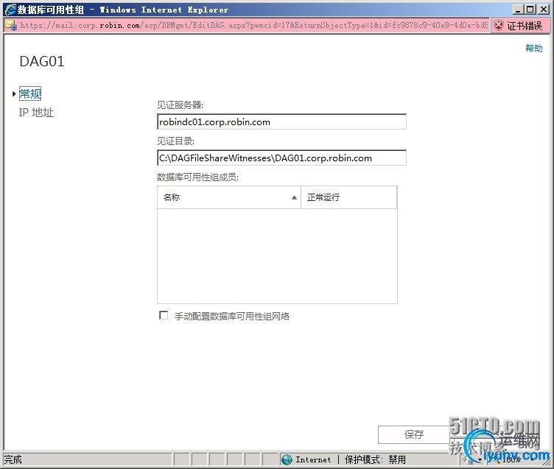This screenshot has width=554, height=469.
Task: Minimize the Internet Explorer window
Action: [x=518, y=10]
